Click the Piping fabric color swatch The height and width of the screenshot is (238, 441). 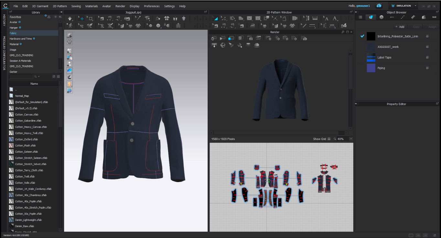pyautogui.click(x=371, y=68)
